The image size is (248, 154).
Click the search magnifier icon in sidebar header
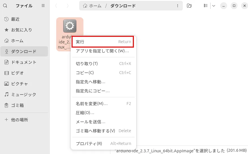click(5, 6)
